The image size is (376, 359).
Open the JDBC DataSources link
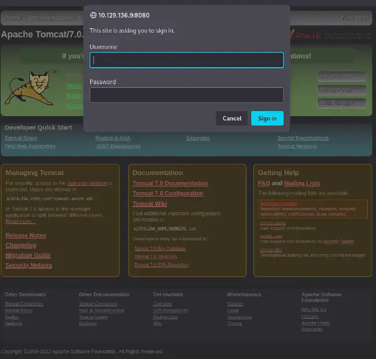pos(118,146)
